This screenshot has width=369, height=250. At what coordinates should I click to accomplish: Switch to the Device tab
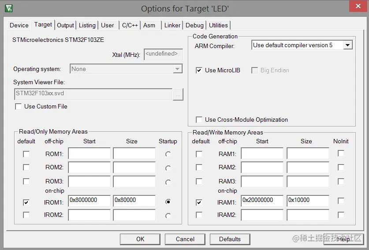(19, 25)
